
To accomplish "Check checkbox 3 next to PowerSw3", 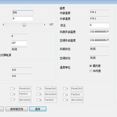I will [64, 89].
